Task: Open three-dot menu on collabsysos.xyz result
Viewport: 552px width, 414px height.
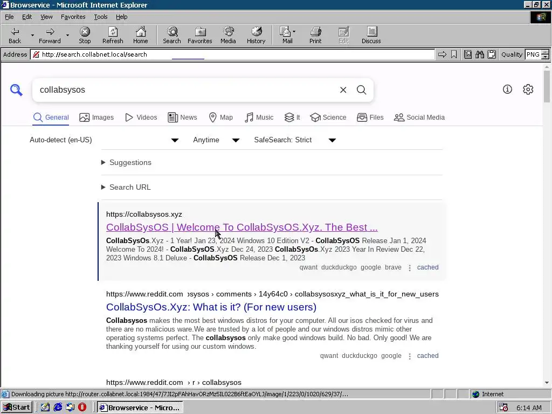Action: [410, 267]
